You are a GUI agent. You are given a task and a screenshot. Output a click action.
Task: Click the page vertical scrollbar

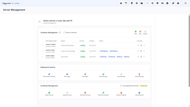[x=189, y=51]
